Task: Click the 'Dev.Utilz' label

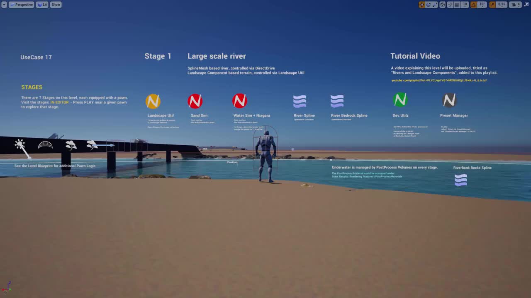Action: click(401, 115)
